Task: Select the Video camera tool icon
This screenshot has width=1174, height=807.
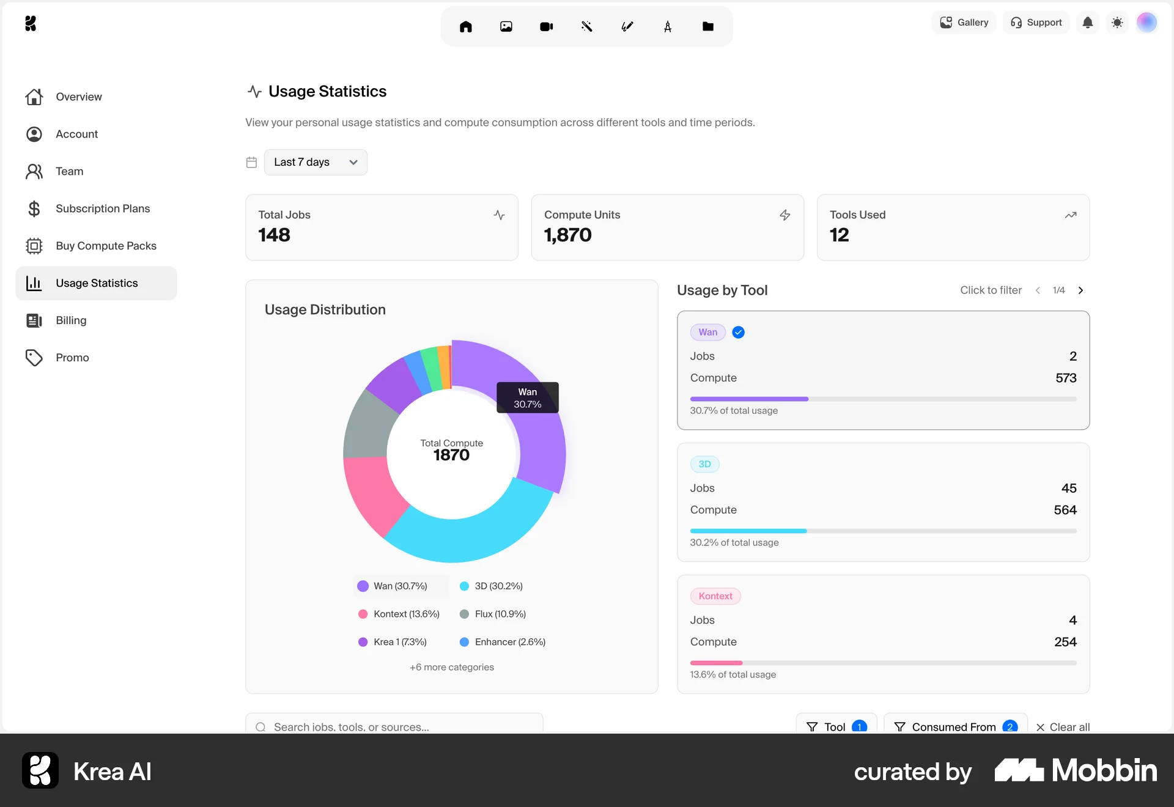Action: tap(547, 26)
